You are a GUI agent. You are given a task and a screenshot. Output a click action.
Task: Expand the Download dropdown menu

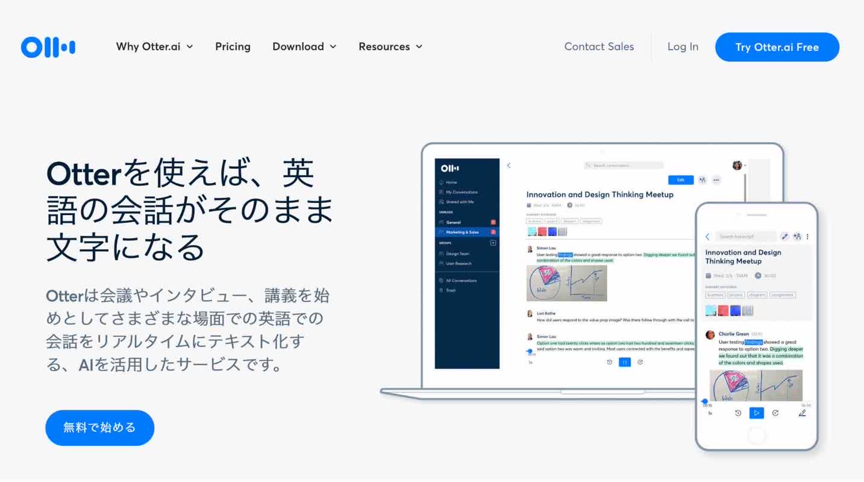click(x=304, y=46)
